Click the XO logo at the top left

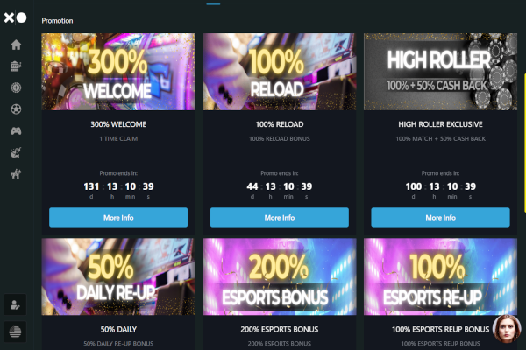click(x=15, y=17)
